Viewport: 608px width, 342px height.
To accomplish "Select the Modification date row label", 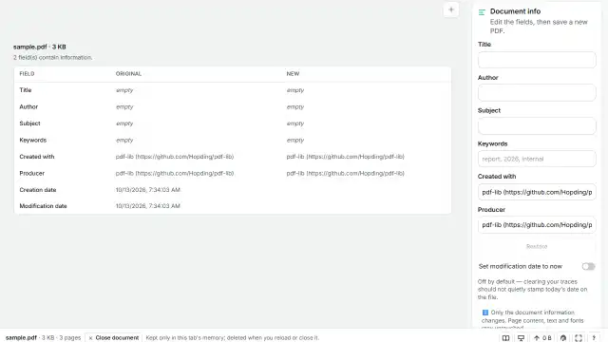I will coord(43,206).
